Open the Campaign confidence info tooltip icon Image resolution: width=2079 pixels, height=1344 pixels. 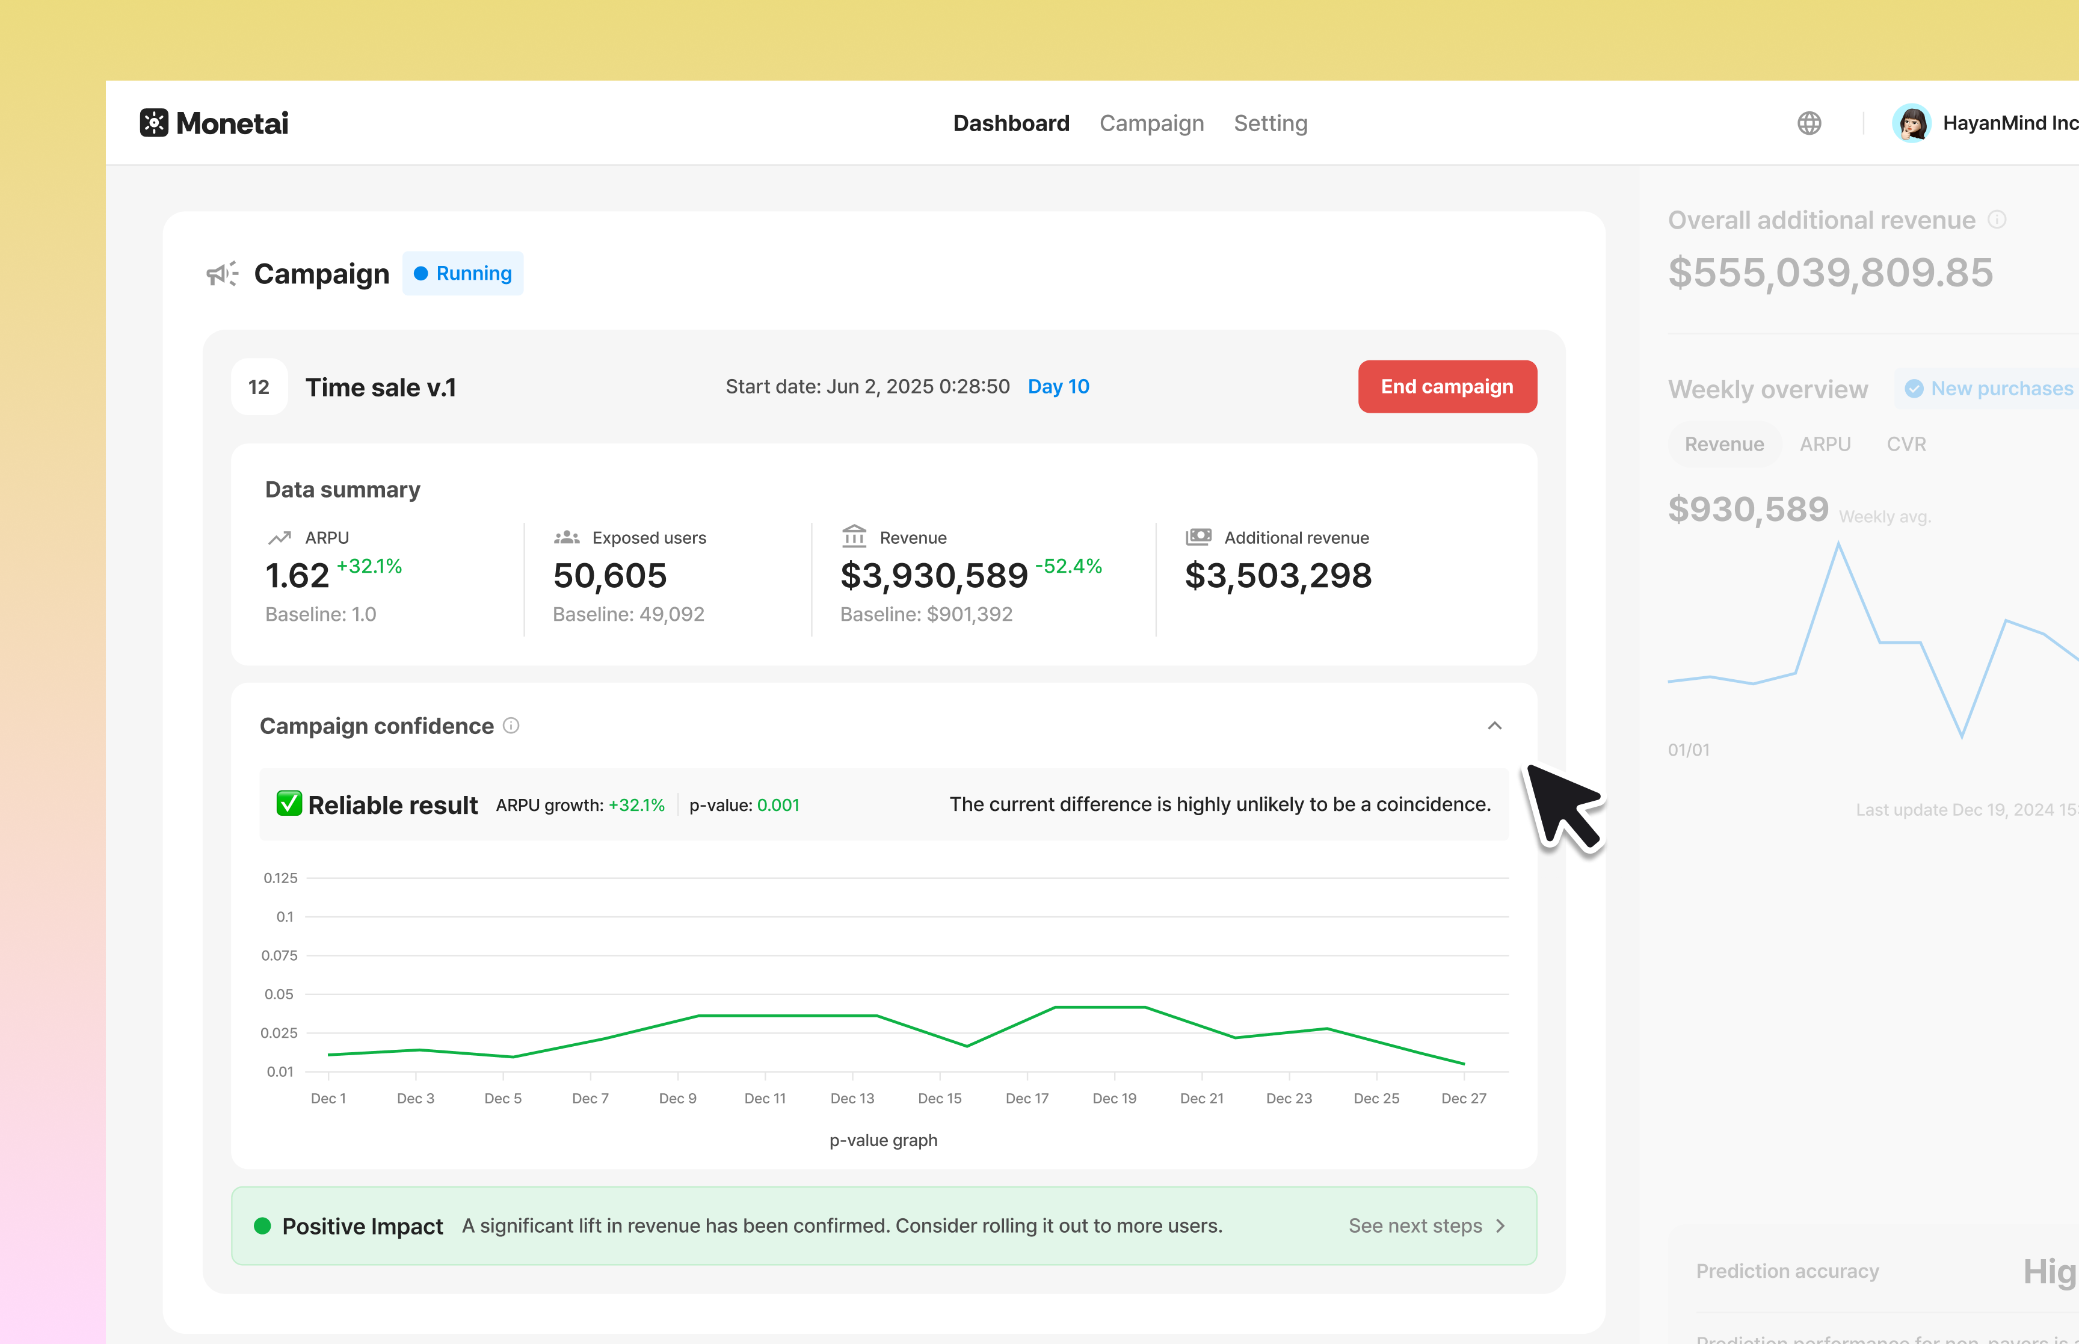coord(511,726)
